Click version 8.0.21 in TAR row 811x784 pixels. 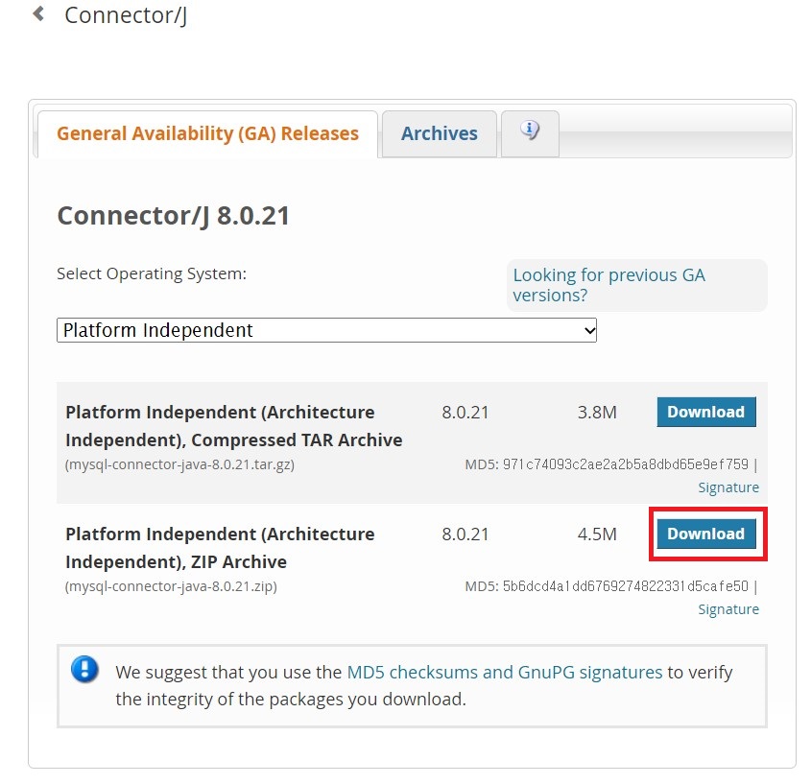465,413
